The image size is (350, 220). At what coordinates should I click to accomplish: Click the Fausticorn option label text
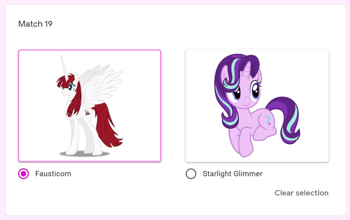click(x=53, y=174)
